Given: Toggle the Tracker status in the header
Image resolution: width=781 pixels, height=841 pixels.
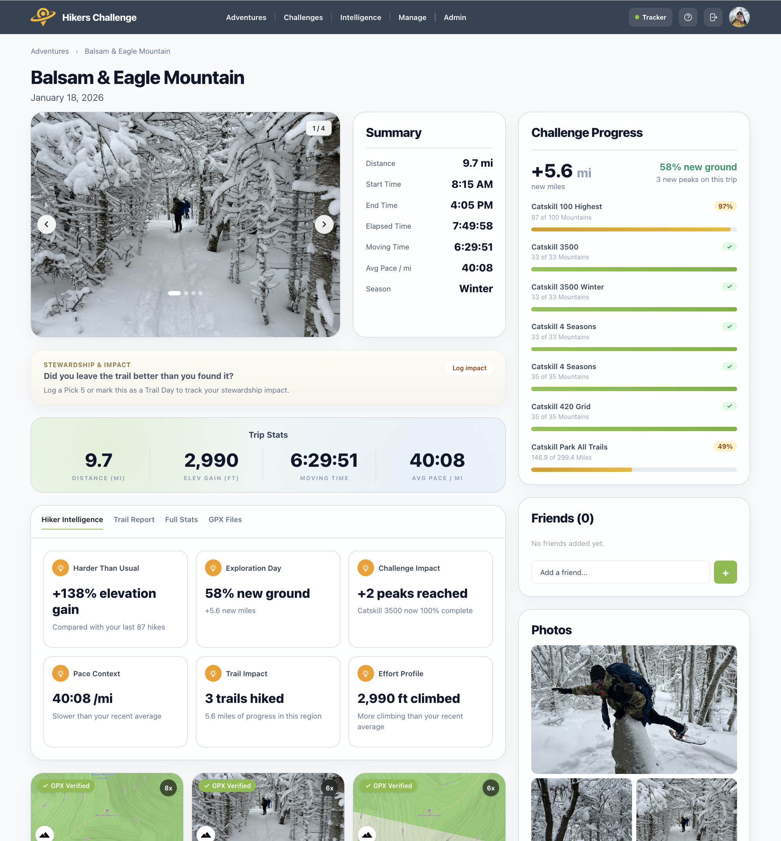Looking at the screenshot, I should 650,17.
